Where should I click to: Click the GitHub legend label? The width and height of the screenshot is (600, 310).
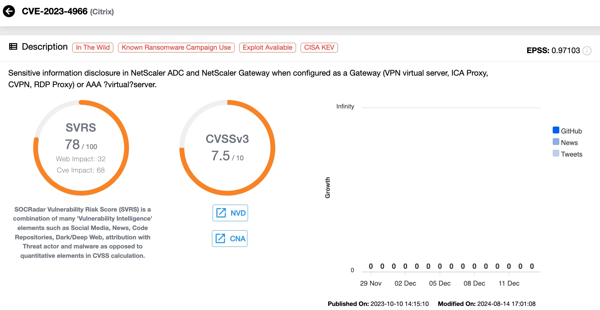click(x=571, y=131)
